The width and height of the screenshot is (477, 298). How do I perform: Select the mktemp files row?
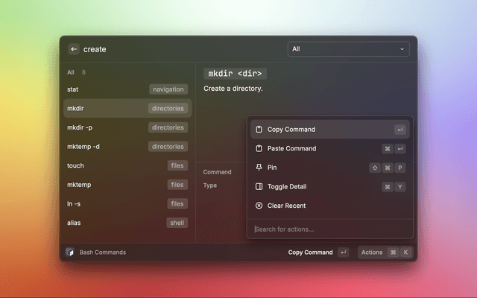pyautogui.click(x=127, y=185)
